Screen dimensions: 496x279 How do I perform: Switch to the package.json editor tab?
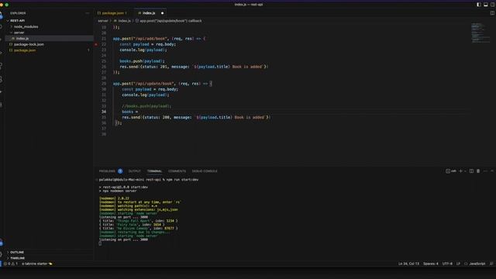coord(112,13)
